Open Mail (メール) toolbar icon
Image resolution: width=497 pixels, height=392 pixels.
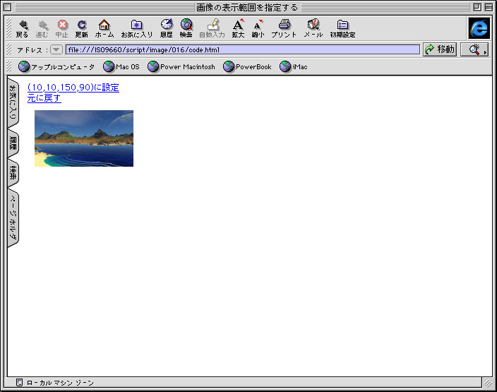313,28
